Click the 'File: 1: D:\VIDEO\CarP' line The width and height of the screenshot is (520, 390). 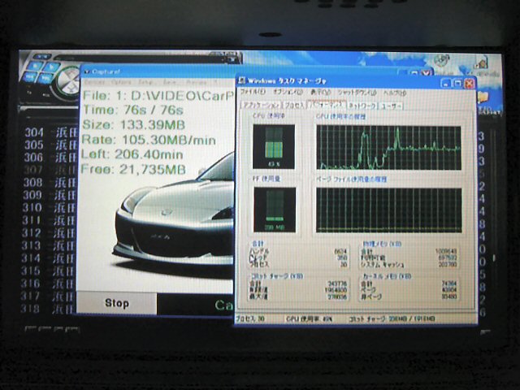[158, 96]
